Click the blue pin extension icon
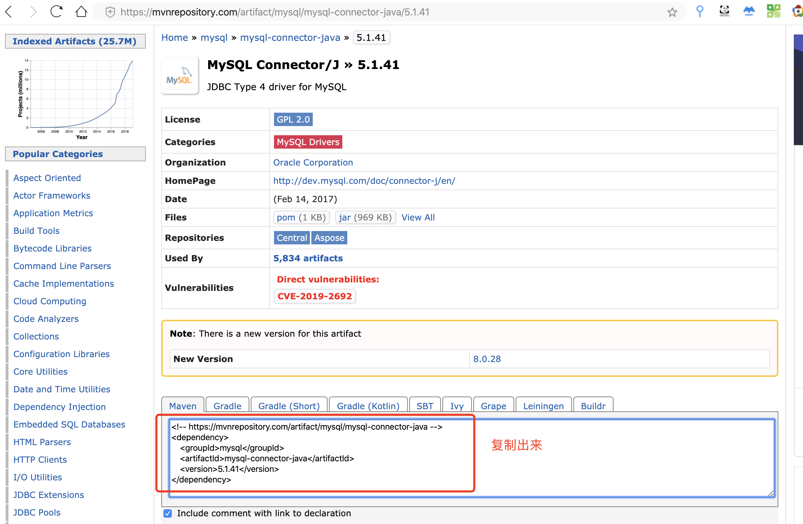 (x=699, y=11)
